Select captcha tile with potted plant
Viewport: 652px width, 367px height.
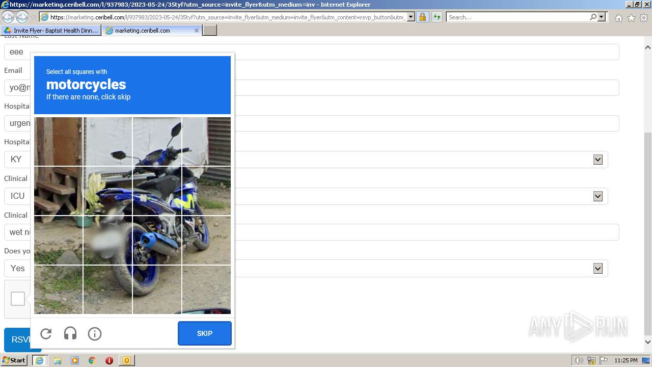(107, 191)
